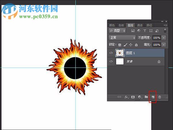Filter layers by adjustment layer icon
173x130 pixels.
click(x=139, y=31)
